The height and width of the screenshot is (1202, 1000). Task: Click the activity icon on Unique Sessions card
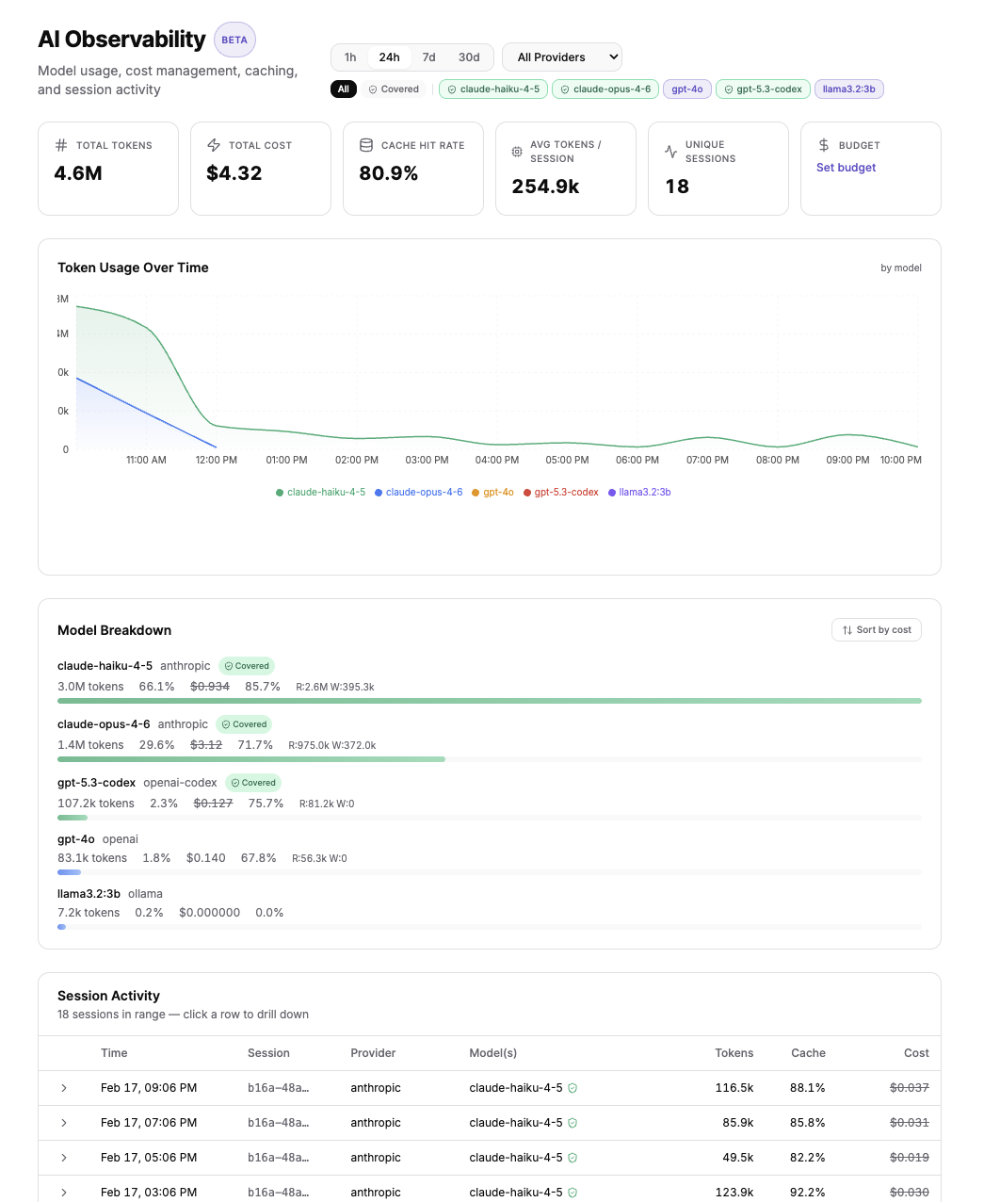[x=669, y=151]
